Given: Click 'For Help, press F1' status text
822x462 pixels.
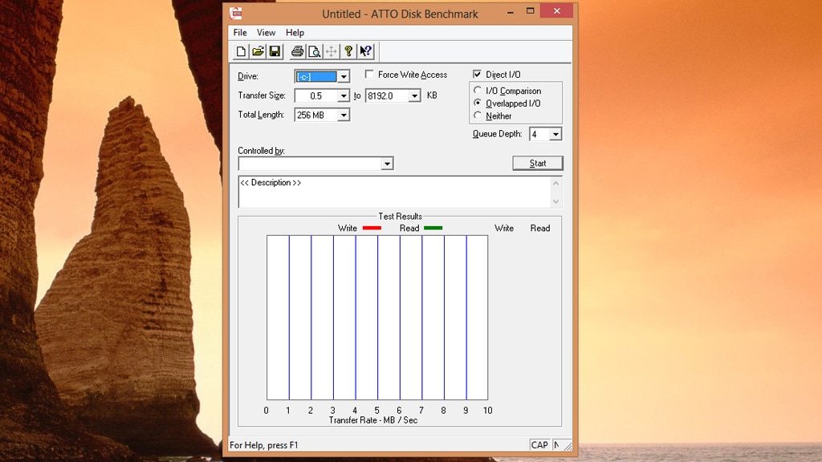Looking at the screenshot, I should pyautogui.click(x=263, y=445).
